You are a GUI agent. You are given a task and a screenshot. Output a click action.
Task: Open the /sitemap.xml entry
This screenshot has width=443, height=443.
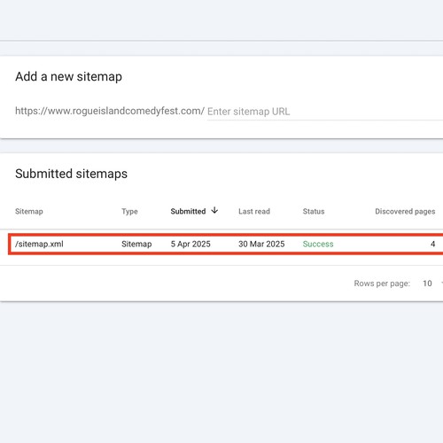39,244
